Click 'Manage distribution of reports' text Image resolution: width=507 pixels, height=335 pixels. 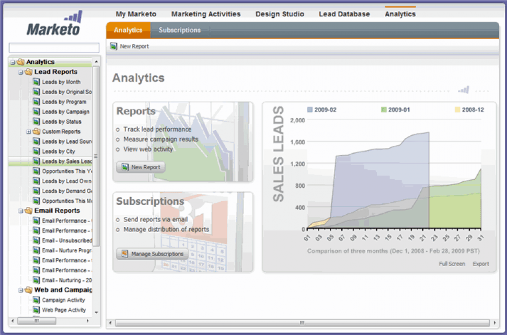point(166,229)
